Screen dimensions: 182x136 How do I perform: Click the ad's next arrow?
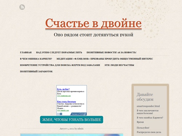pyautogui.click(x=61, y=114)
